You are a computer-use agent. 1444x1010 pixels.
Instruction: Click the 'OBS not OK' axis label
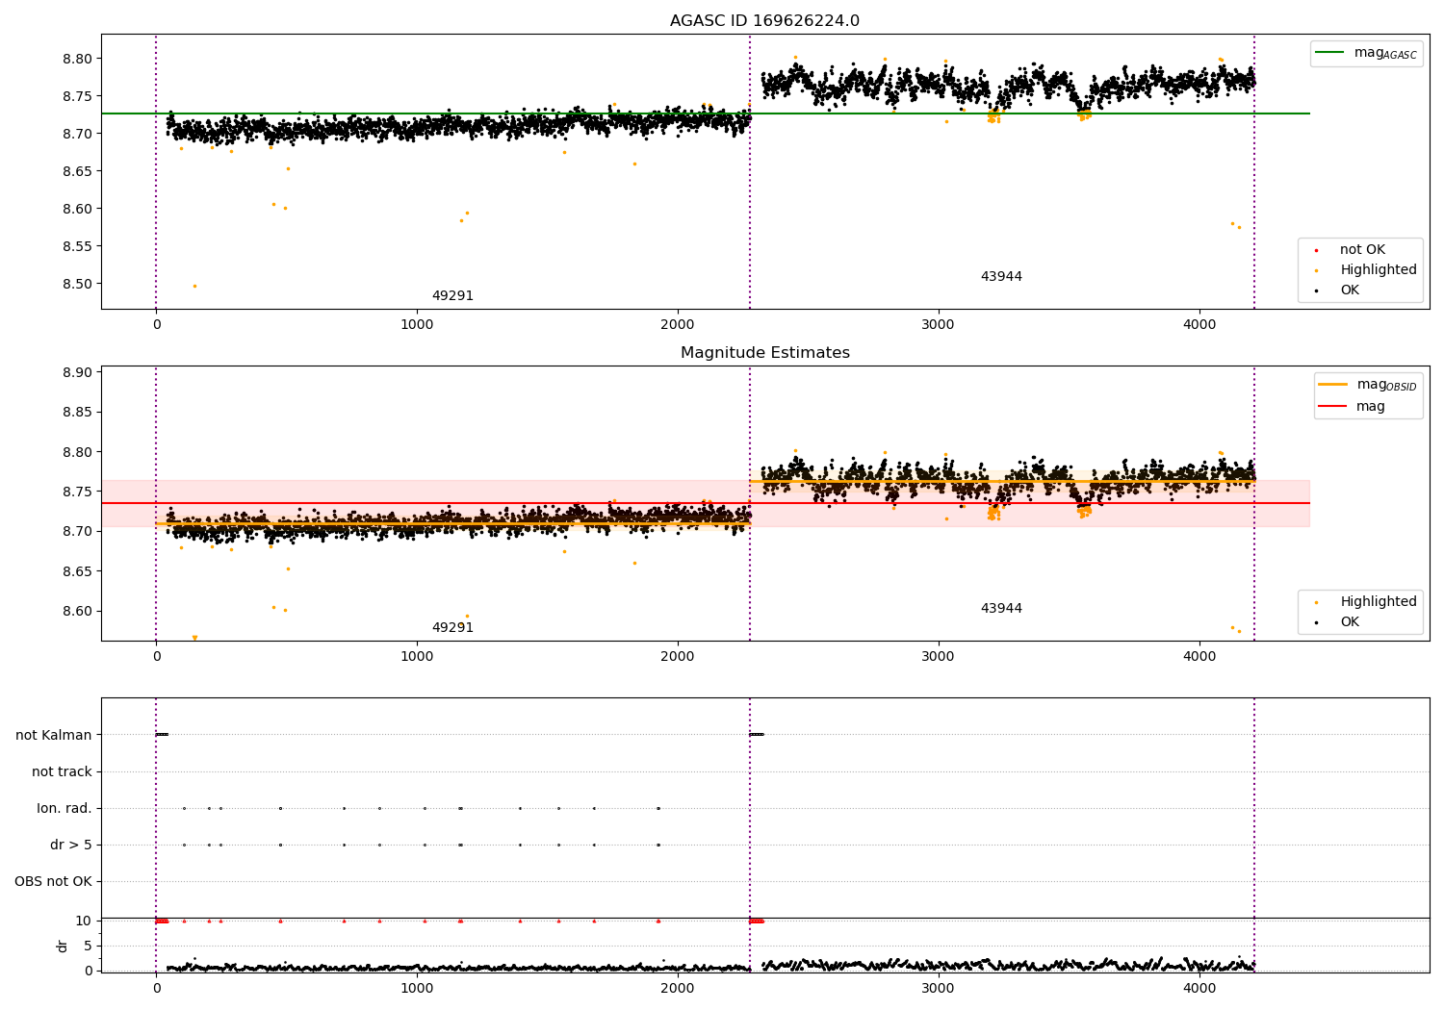pos(53,881)
